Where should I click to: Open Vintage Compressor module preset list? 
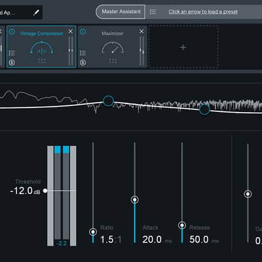[12, 53]
